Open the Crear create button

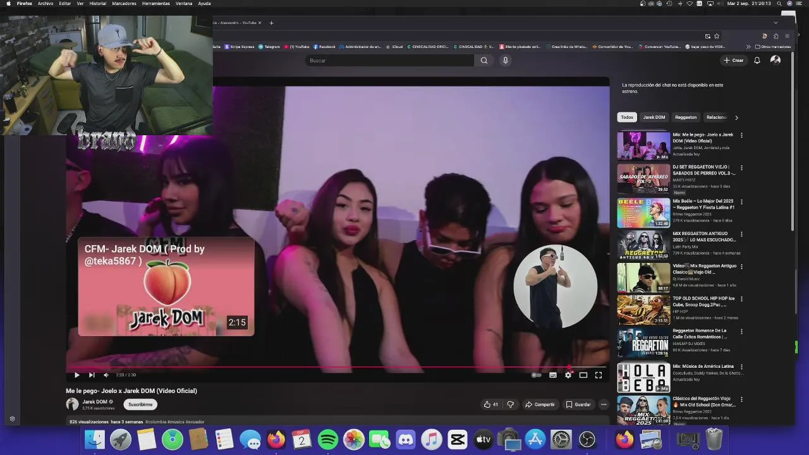pos(734,60)
